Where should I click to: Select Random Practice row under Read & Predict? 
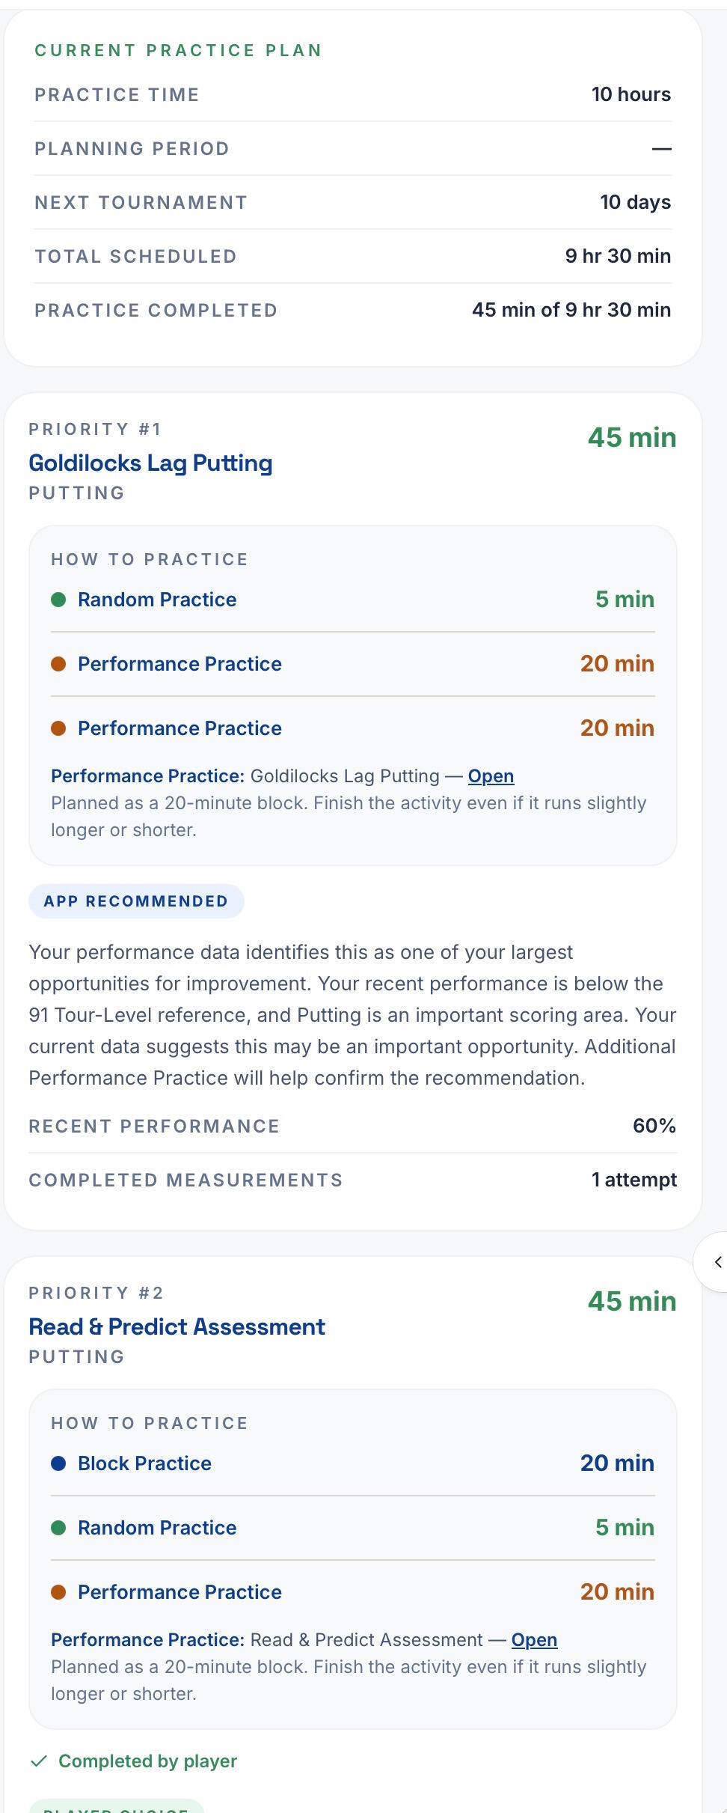click(x=353, y=1528)
